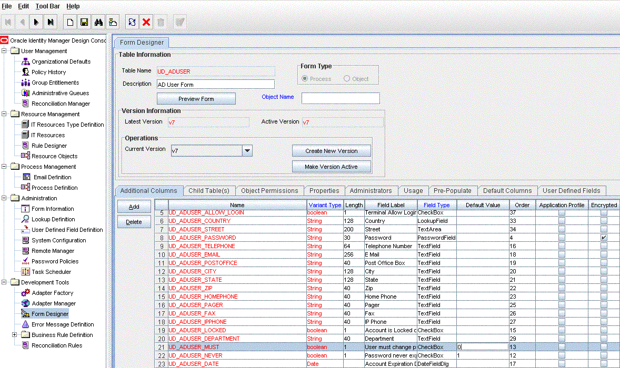The height and width of the screenshot is (368, 620).
Task: Select the Process form type radio button
Action: [x=305, y=78]
